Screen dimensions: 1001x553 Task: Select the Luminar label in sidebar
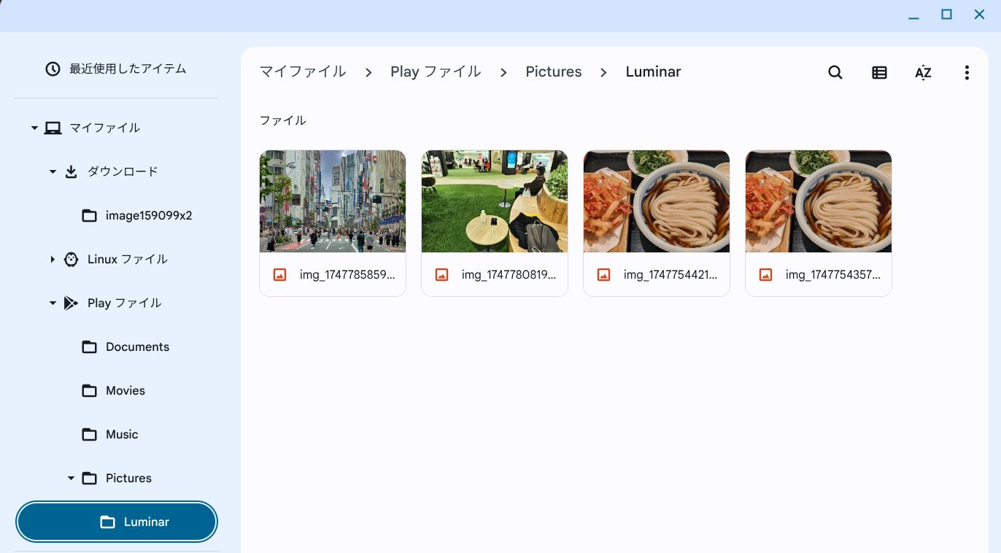point(147,522)
